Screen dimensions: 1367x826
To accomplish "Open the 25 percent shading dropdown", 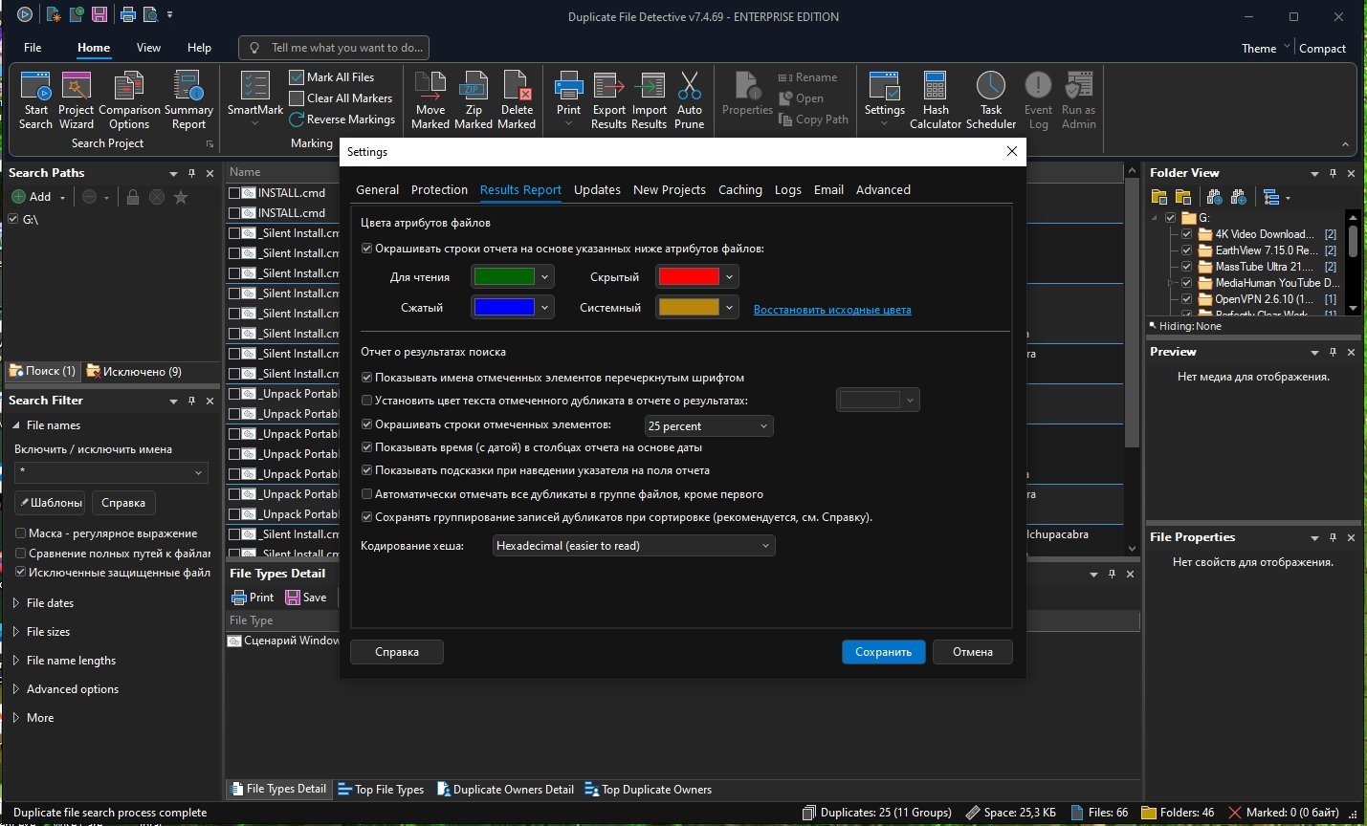I will [x=708, y=426].
